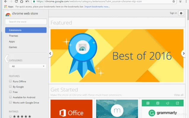Check the Free filter checkbox
This screenshot has width=189, height=118.
[x=10, y=92]
